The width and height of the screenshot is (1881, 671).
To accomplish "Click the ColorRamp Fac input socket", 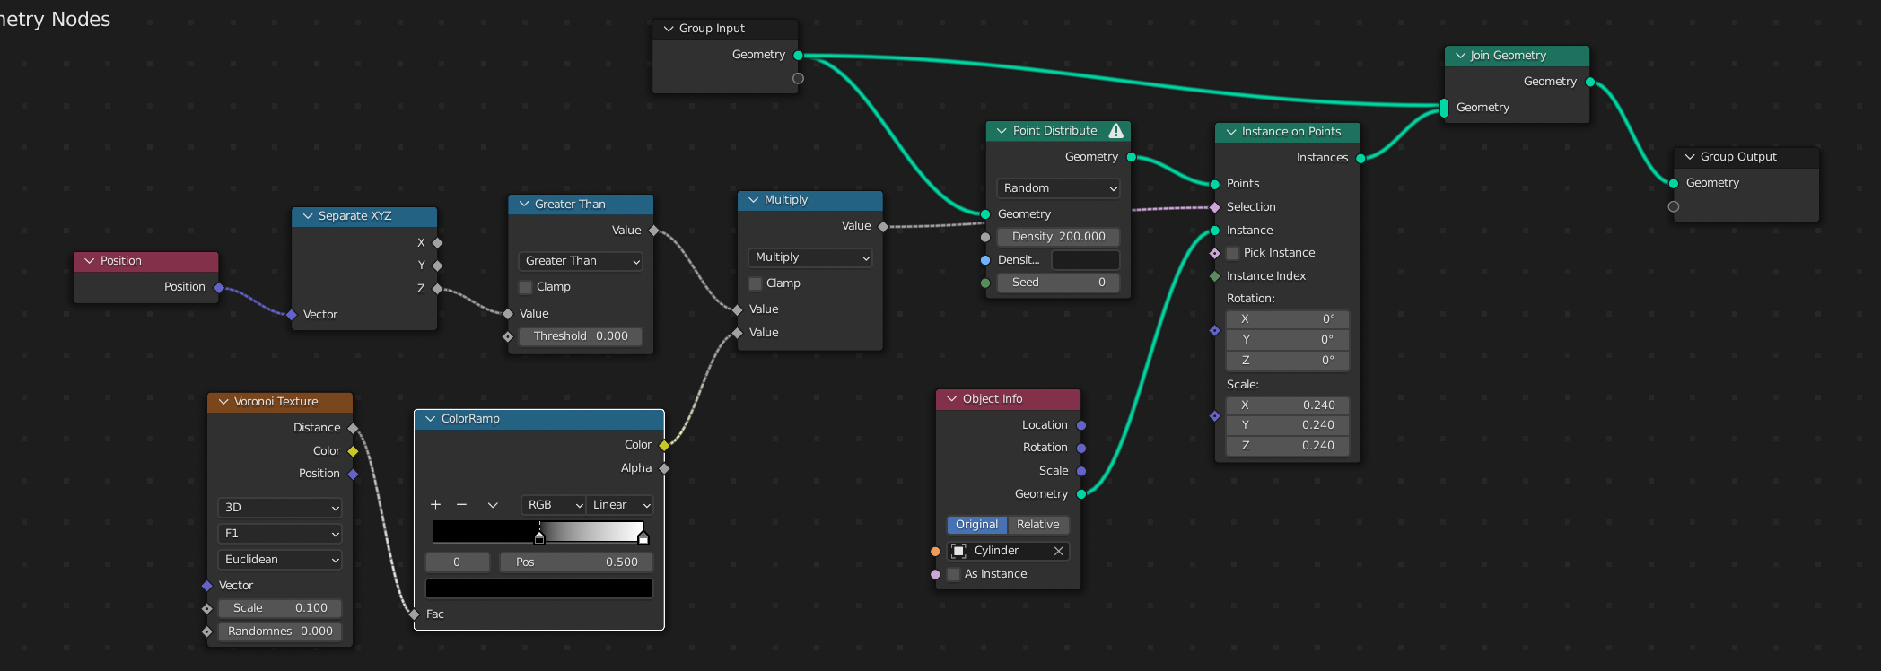I will pyautogui.click(x=414, y=614).
